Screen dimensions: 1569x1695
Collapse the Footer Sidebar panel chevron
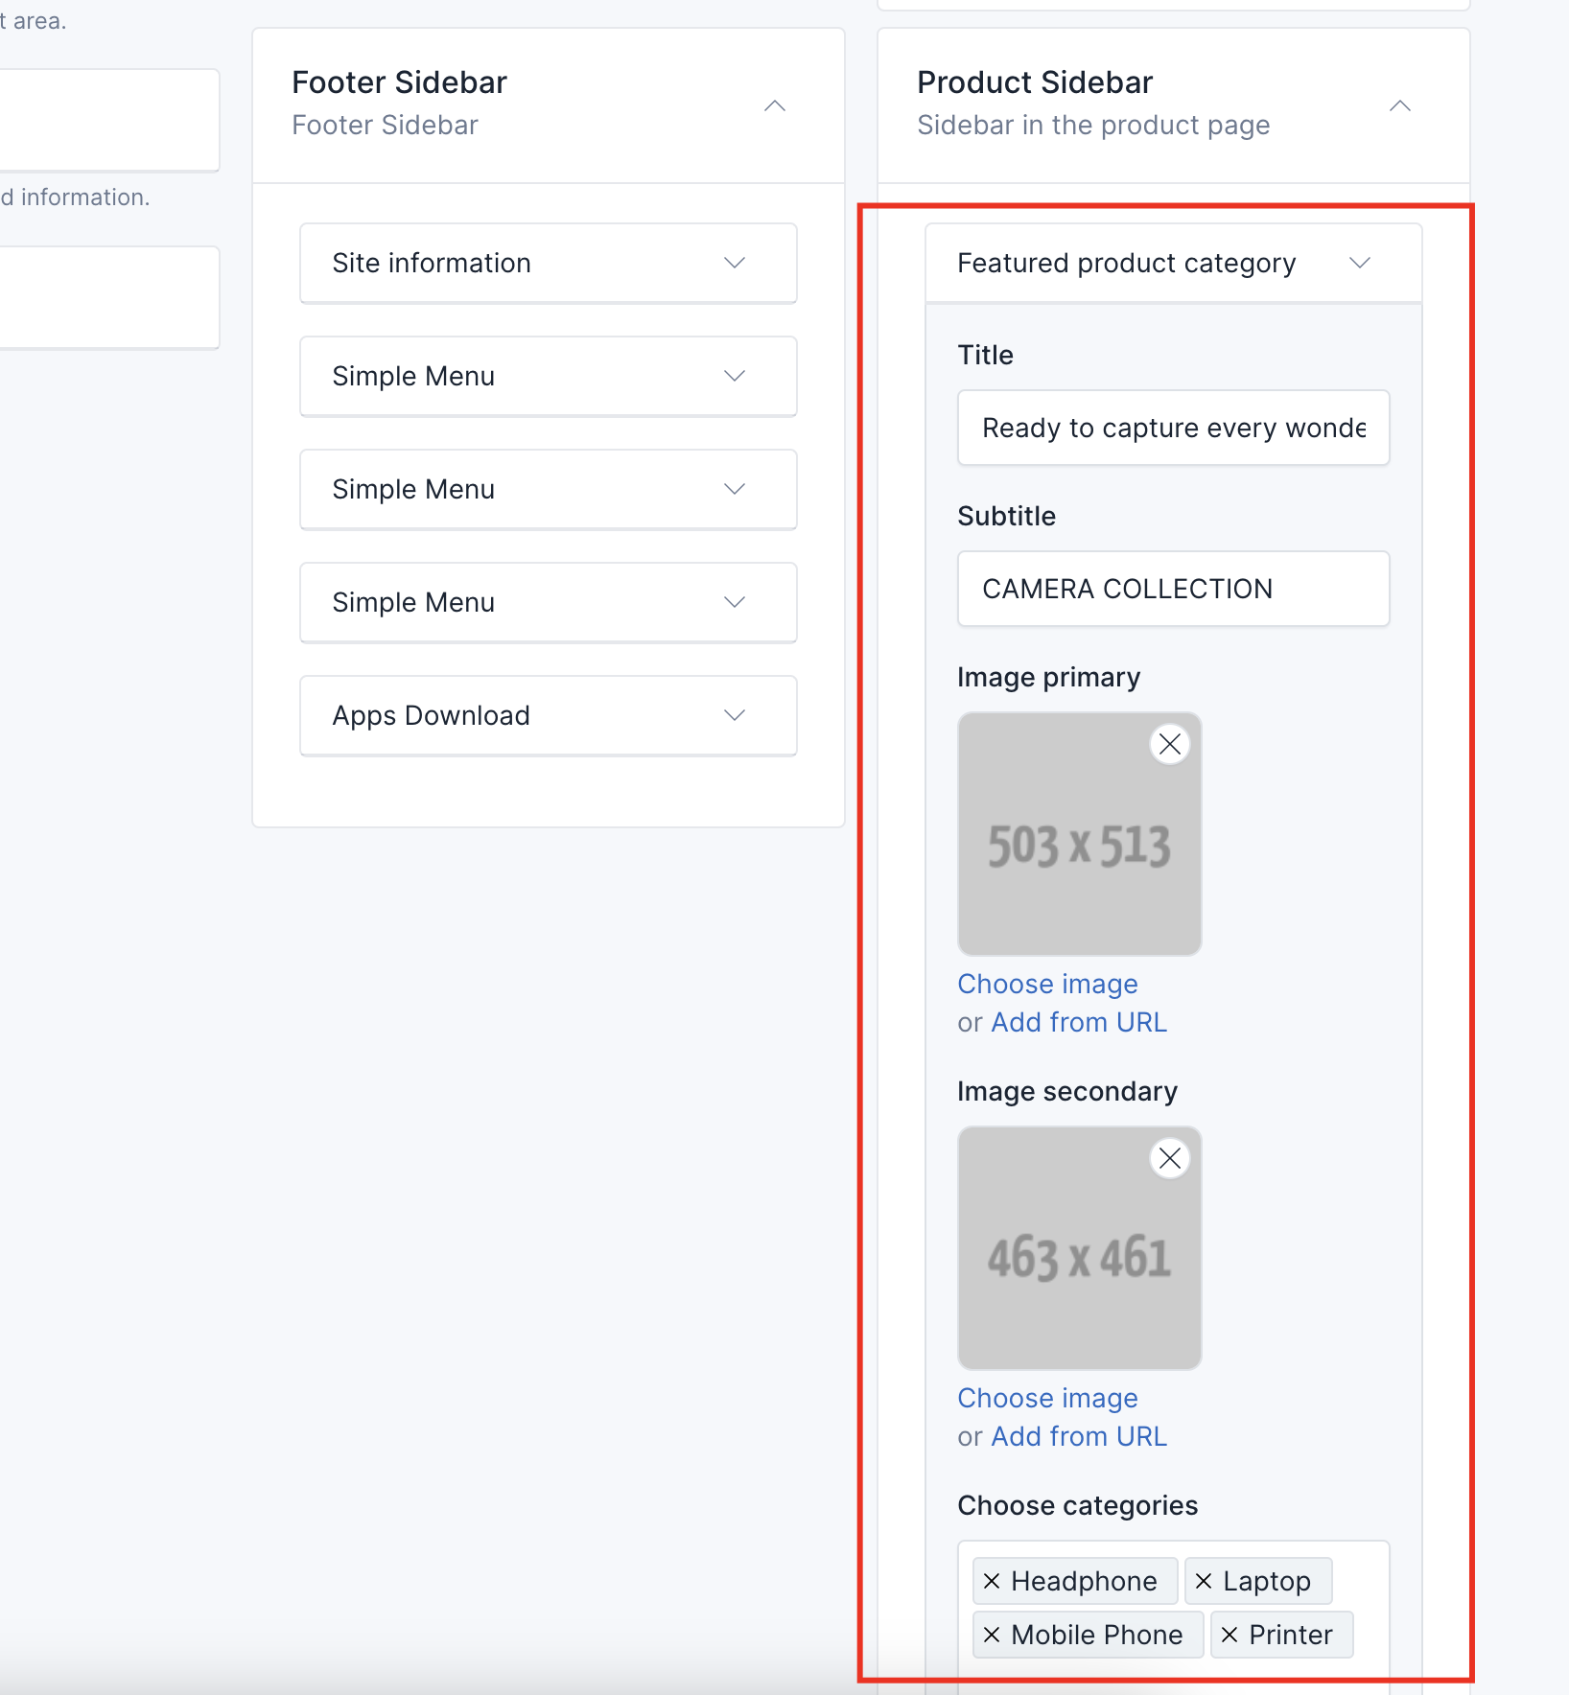775,105
